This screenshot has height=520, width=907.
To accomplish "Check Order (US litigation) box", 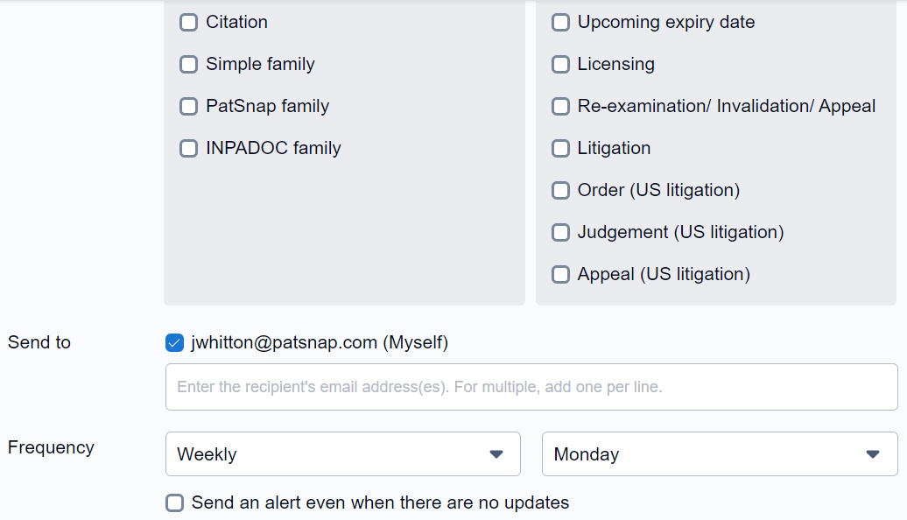I will pos(560,191).
